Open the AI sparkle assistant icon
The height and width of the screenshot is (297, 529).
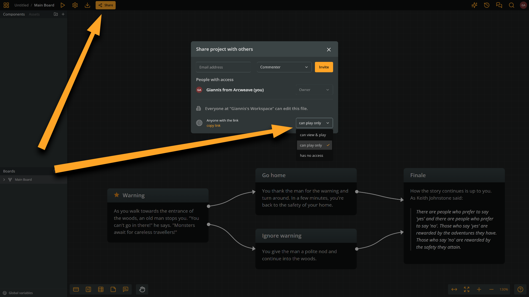474,5
